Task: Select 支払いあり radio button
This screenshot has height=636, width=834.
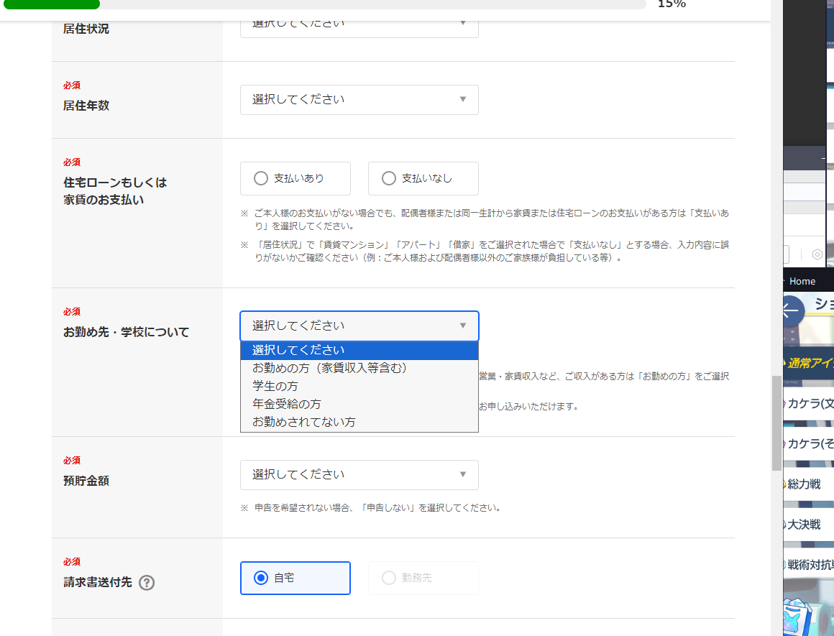Action: [295, 178]
